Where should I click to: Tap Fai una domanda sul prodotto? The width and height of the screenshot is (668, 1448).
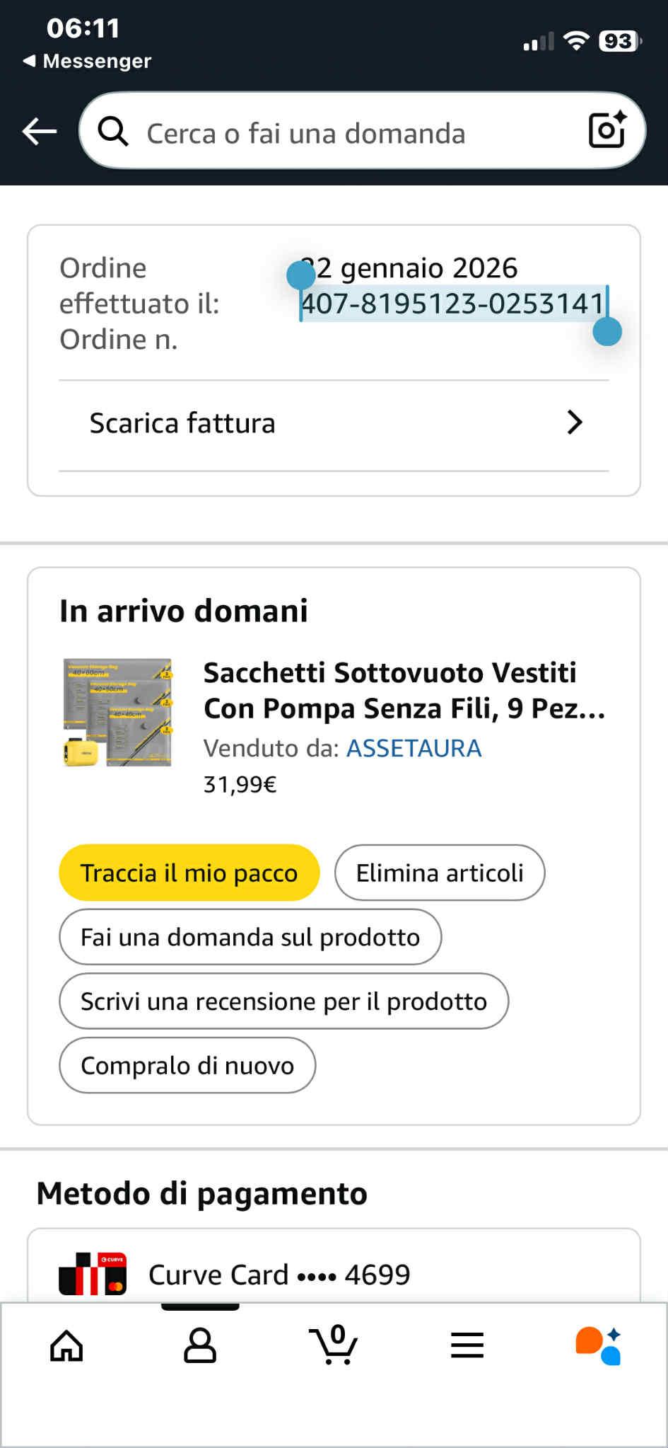250,937
